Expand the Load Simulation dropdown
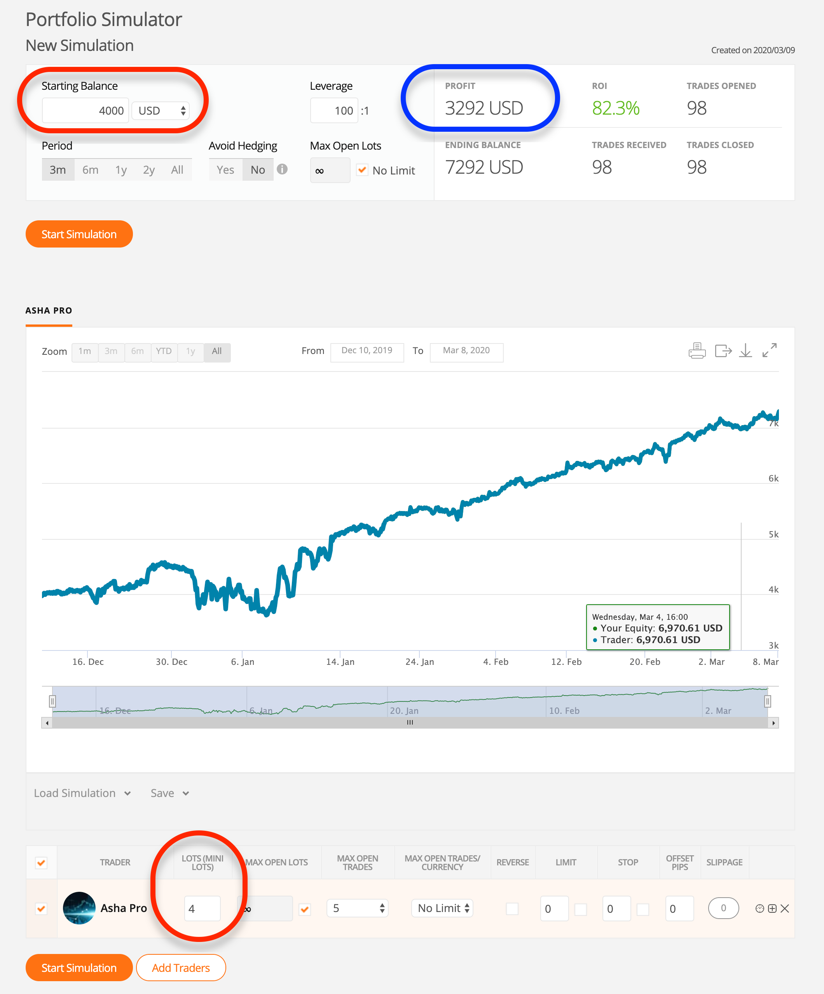This screenshot has width=824, height=994. click(x=82, y=793)
